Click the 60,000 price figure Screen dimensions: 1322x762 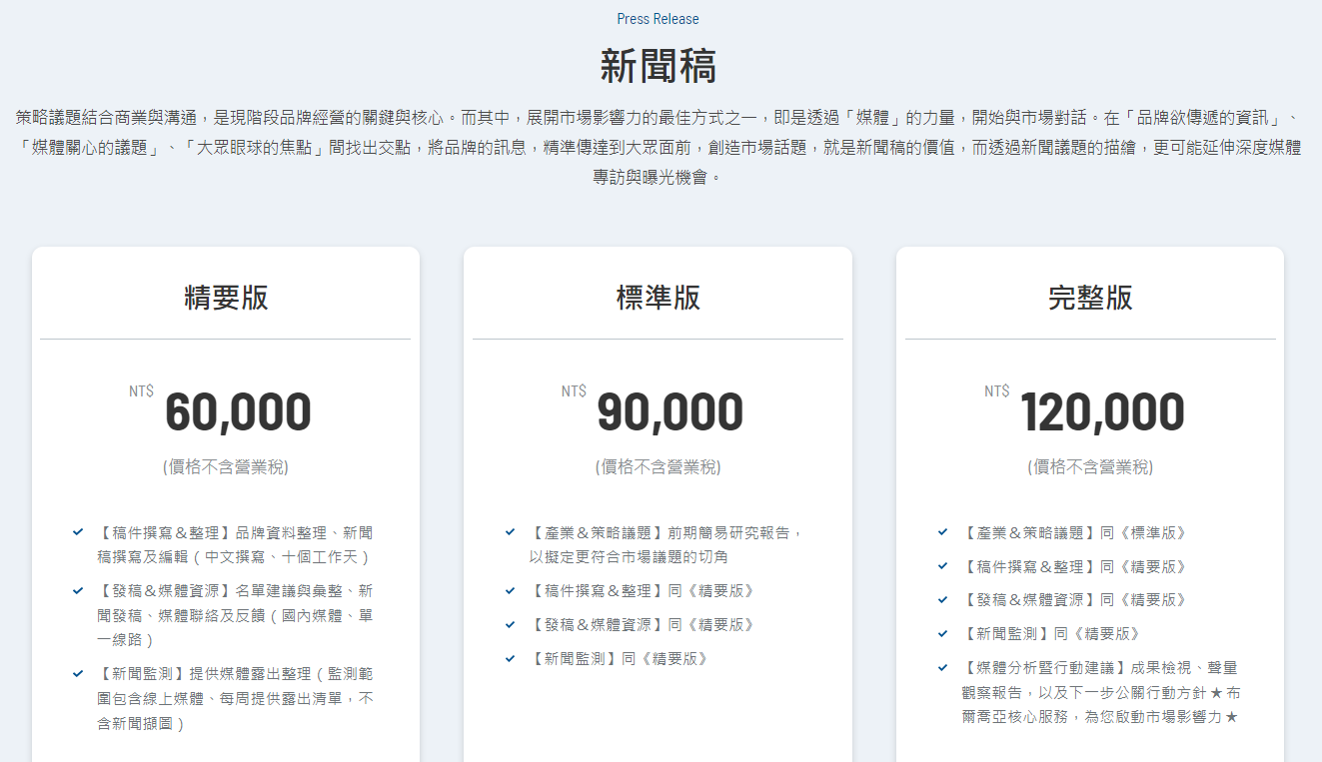(x=238, y=413)
